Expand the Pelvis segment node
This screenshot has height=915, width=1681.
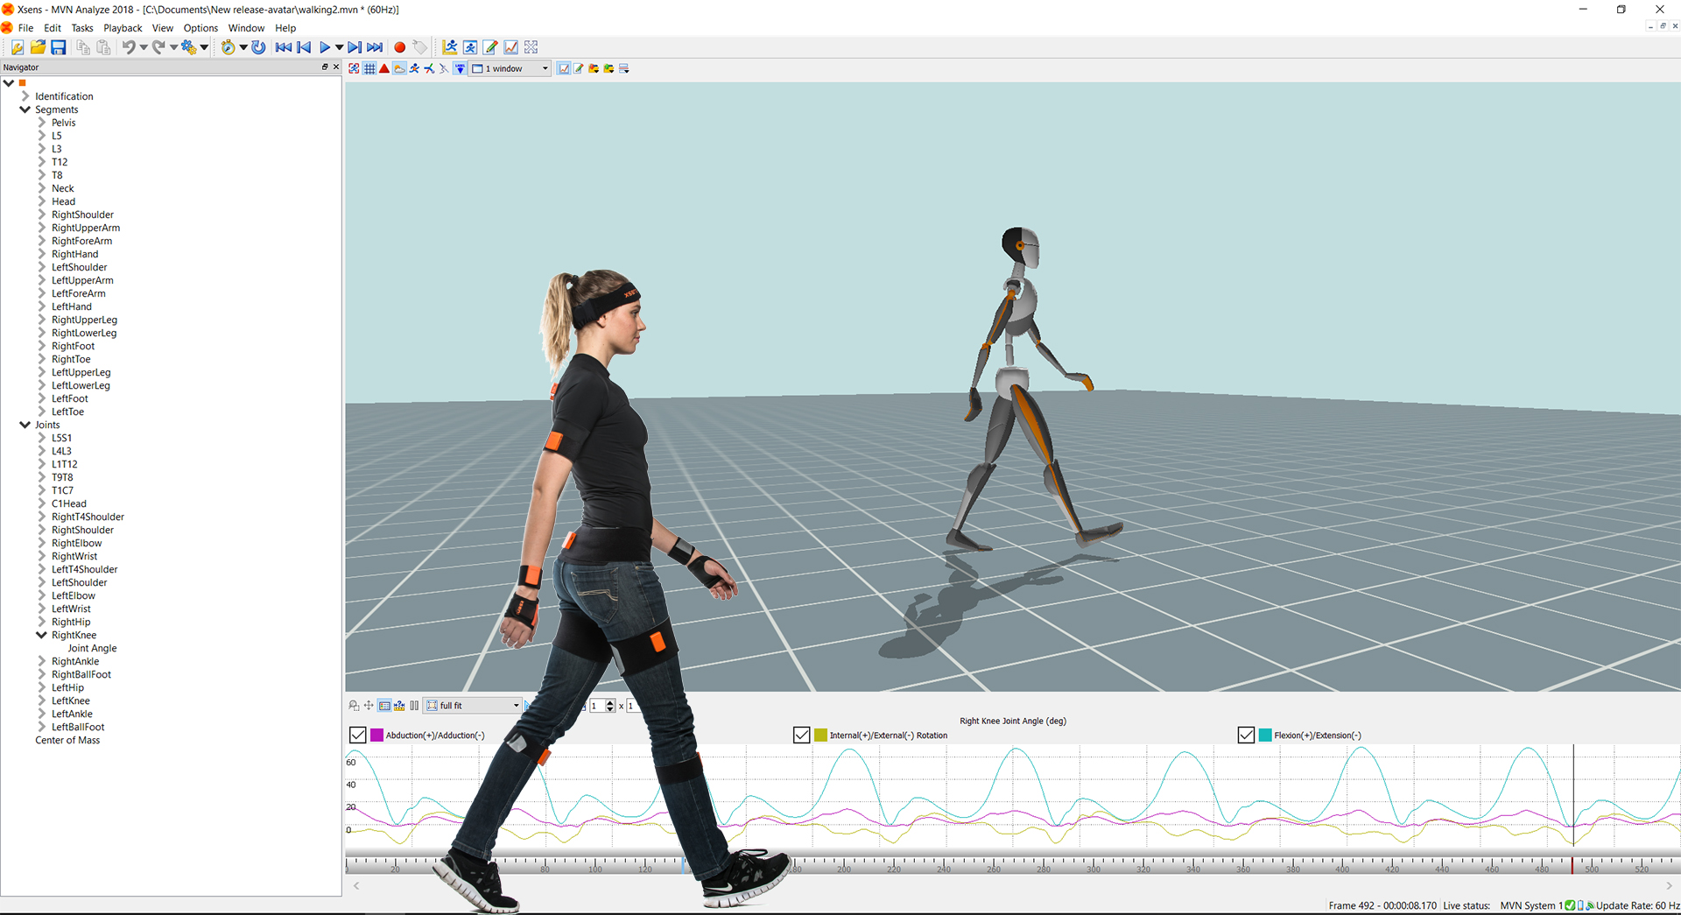coord(41,123)
